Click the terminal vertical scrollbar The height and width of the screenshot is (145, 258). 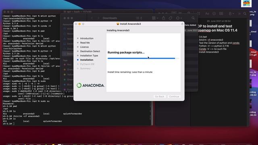tap(152, 113)
